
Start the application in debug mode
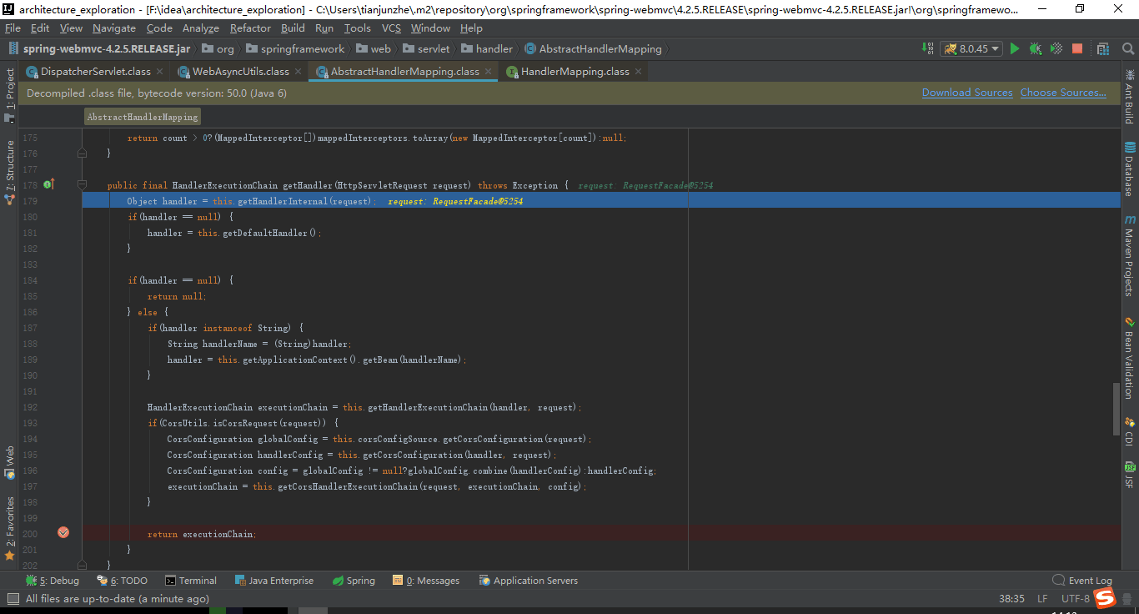(x=1034, y=49)
